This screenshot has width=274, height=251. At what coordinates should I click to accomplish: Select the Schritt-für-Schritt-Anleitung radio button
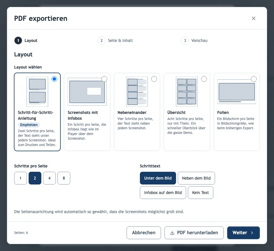click(54, 79)
